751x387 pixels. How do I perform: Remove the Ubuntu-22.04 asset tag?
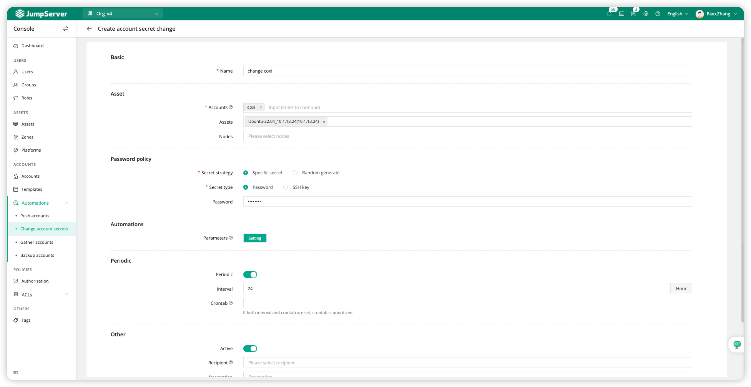coord(324,122)
